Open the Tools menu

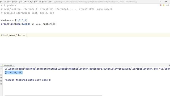tap(36, 2)
